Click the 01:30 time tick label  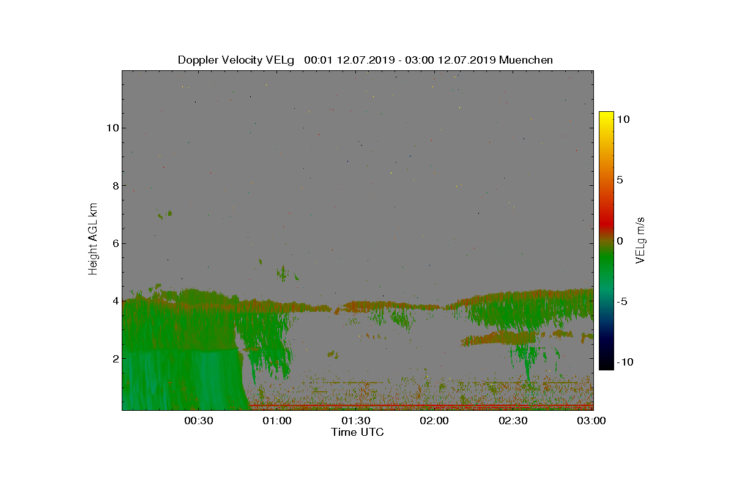[x=355, y=421]
